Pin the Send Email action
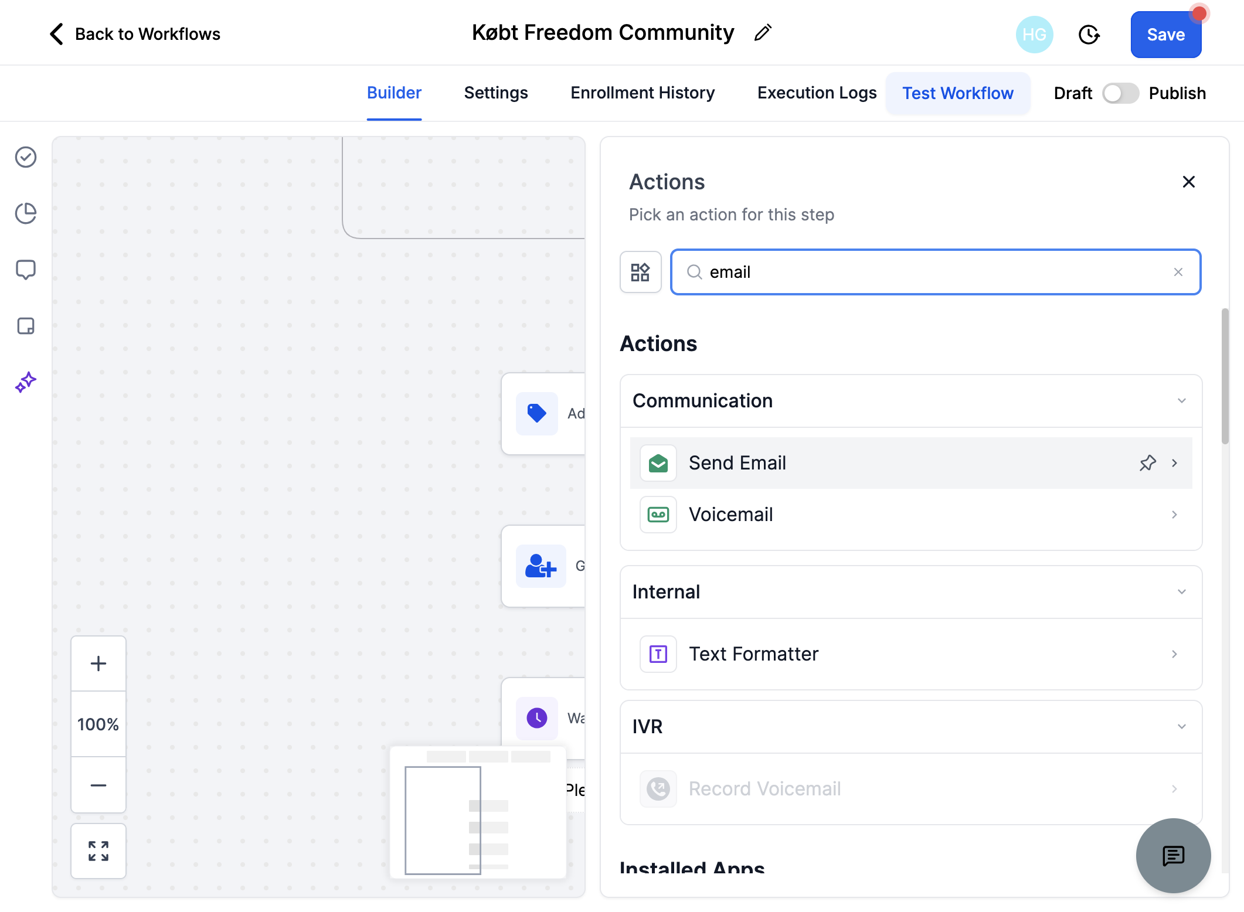The width and height of the screenshot is (1244, 912). click(x=1147, y=463)
